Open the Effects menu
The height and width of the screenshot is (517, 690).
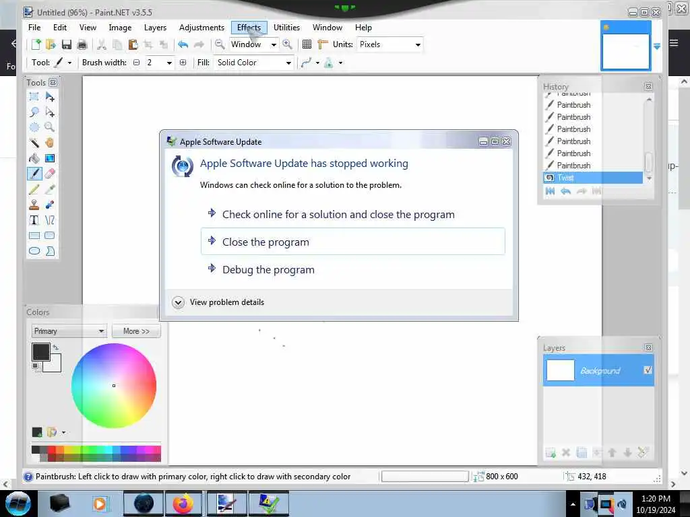click(x=249, y=28)
